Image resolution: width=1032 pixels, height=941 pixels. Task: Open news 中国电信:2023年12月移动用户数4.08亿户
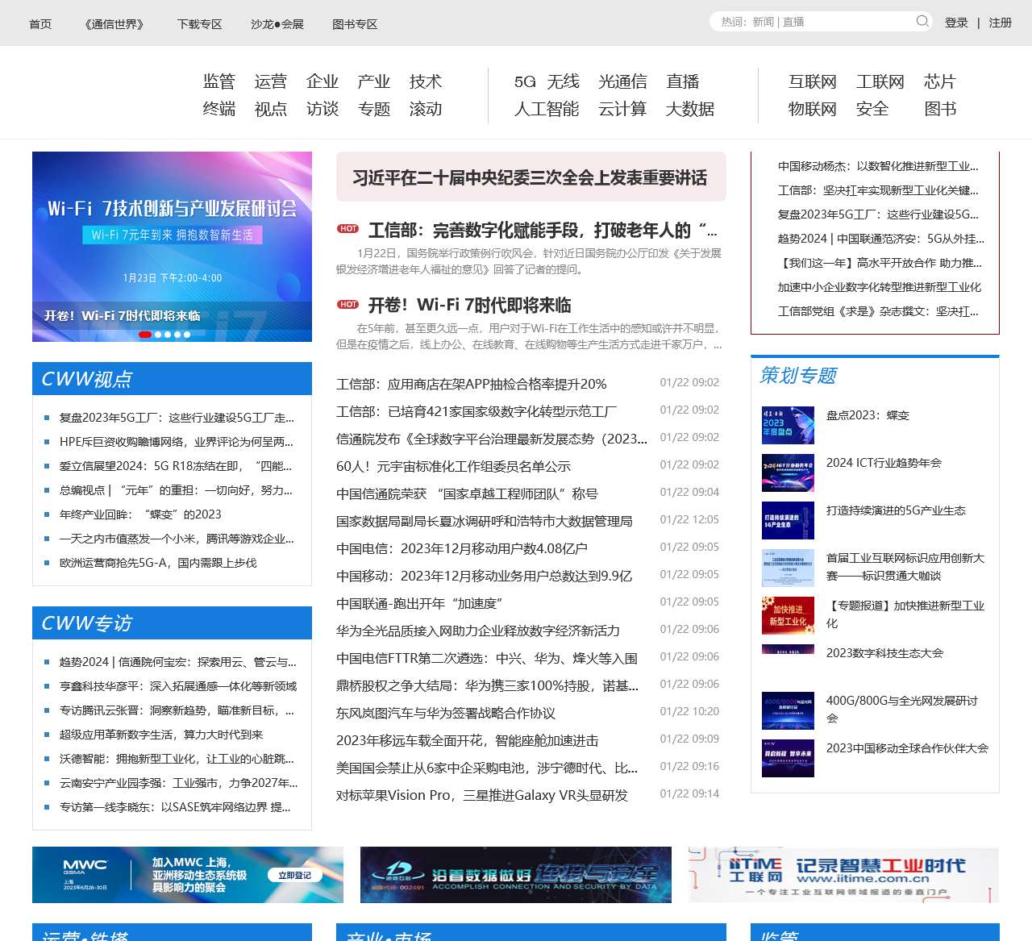pyautogui.click(x=461, y=549)
